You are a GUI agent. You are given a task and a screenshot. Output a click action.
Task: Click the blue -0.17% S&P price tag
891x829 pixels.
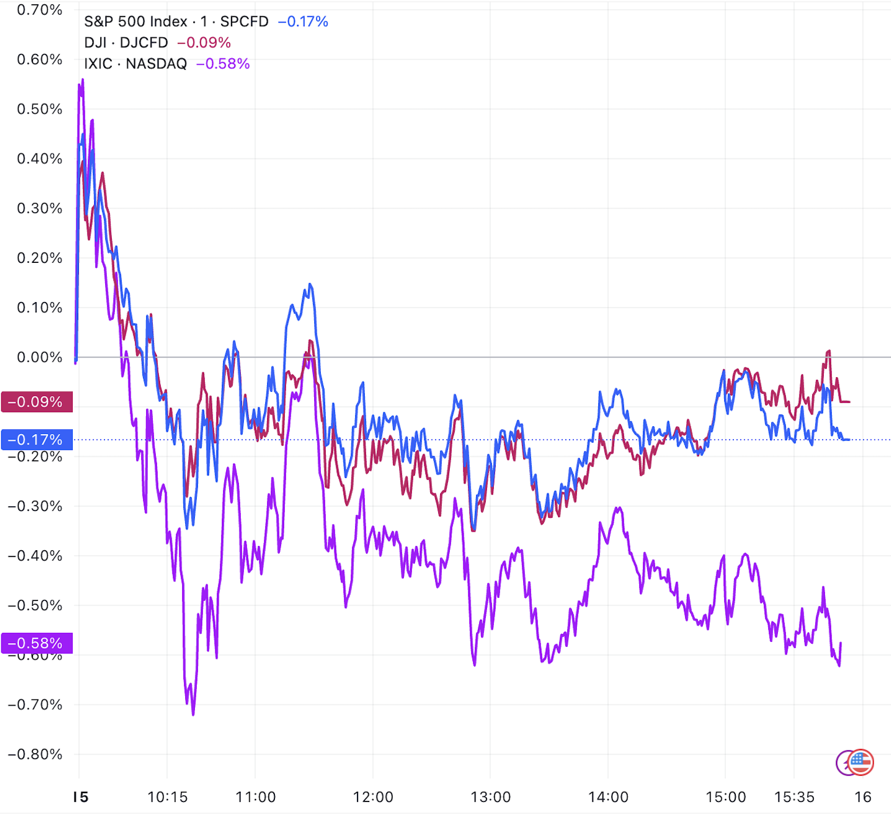tap(37, 440)
